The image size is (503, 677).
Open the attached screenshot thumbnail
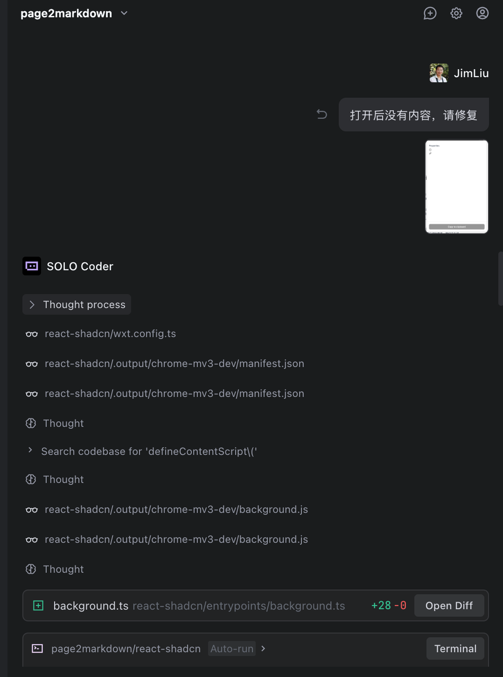(x=457, y=186)
